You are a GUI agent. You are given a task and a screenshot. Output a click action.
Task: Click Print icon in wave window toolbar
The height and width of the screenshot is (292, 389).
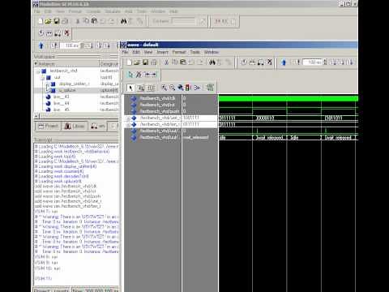pos(153,62)
